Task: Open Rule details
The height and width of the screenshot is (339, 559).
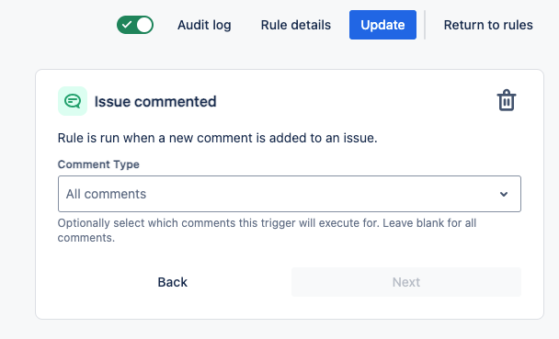Action: tap(296, 25)
